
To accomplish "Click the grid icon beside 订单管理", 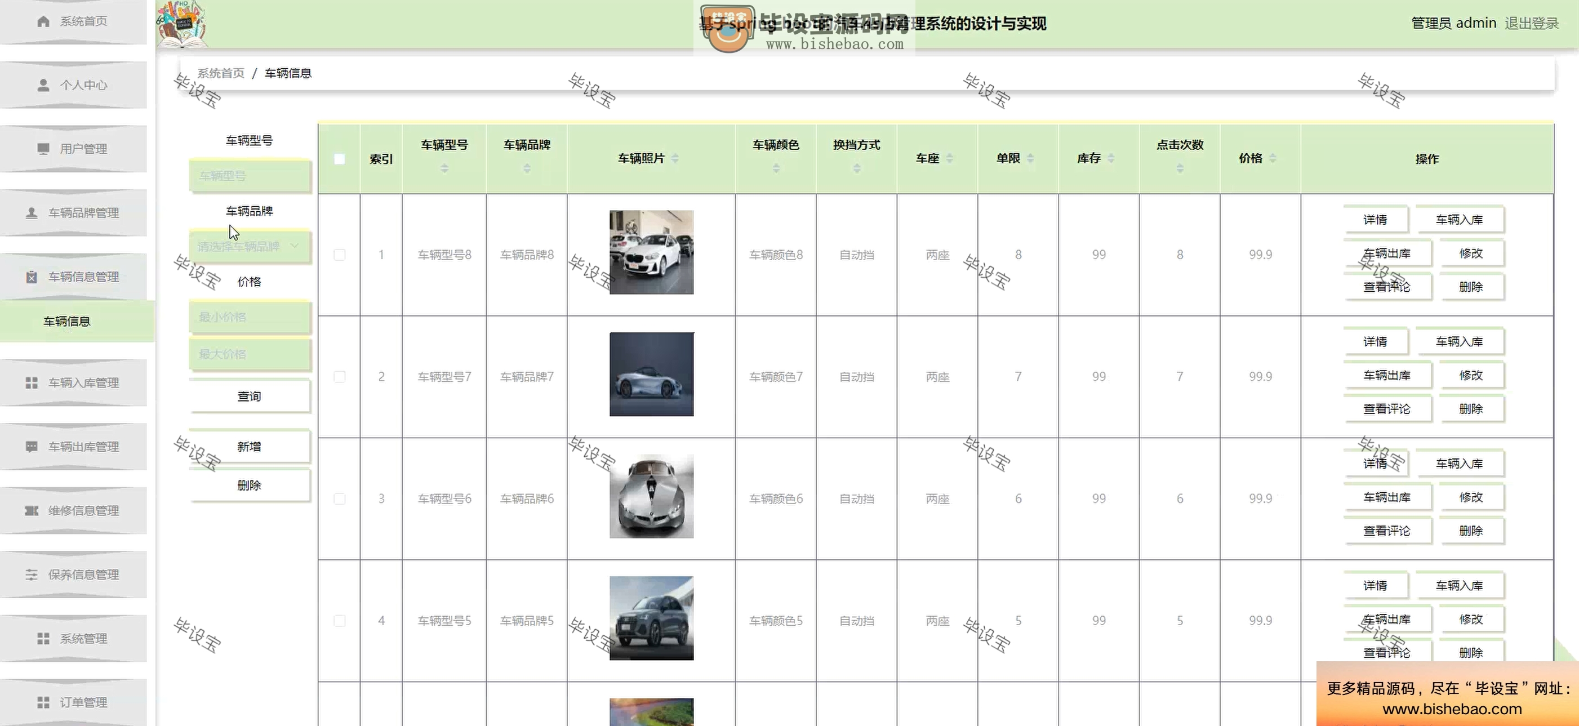I will tap(43, 702).
